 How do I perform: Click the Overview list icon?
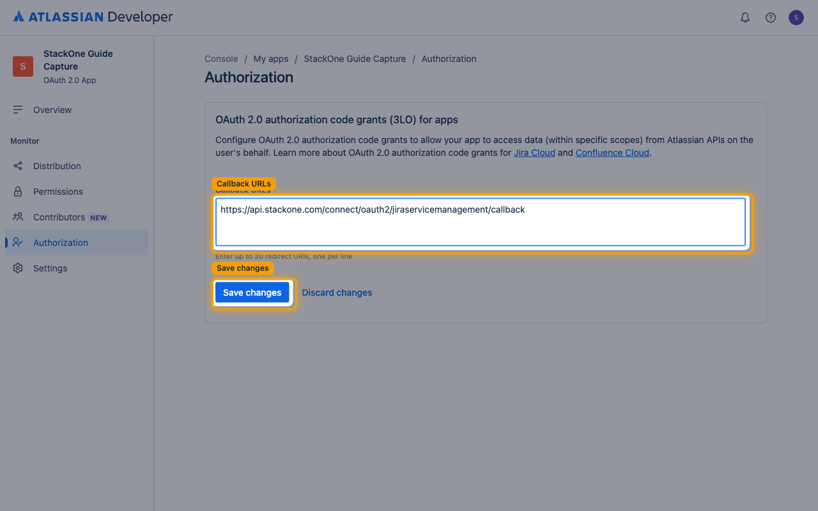coord(18,110)
